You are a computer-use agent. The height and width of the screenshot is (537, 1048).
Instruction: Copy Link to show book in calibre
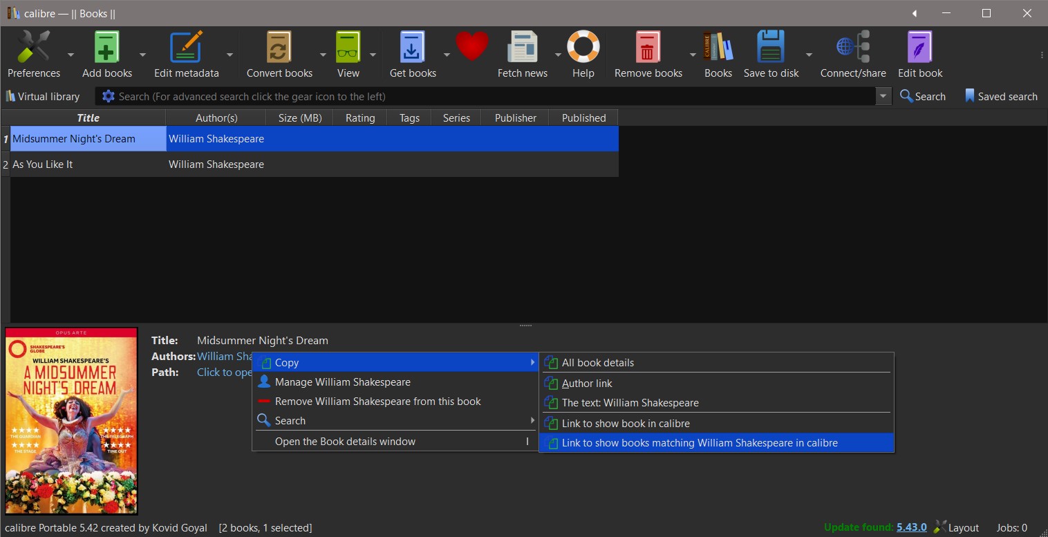716,423
